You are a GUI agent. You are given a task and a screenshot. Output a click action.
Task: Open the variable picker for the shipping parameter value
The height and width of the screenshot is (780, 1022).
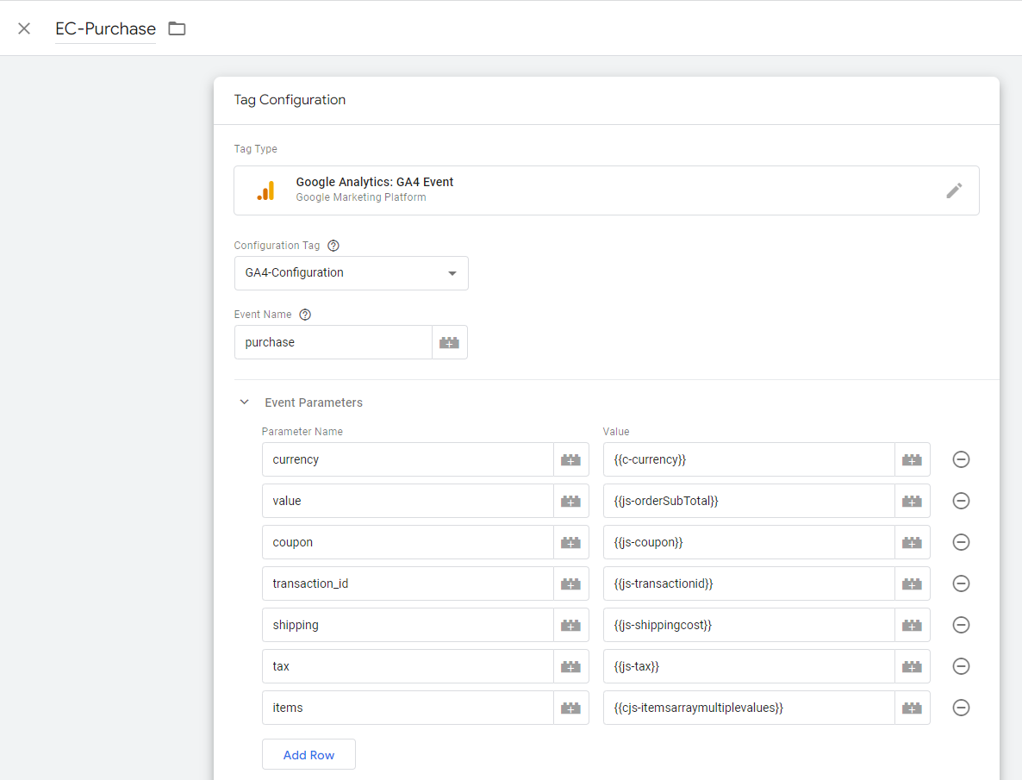point(912,625)
